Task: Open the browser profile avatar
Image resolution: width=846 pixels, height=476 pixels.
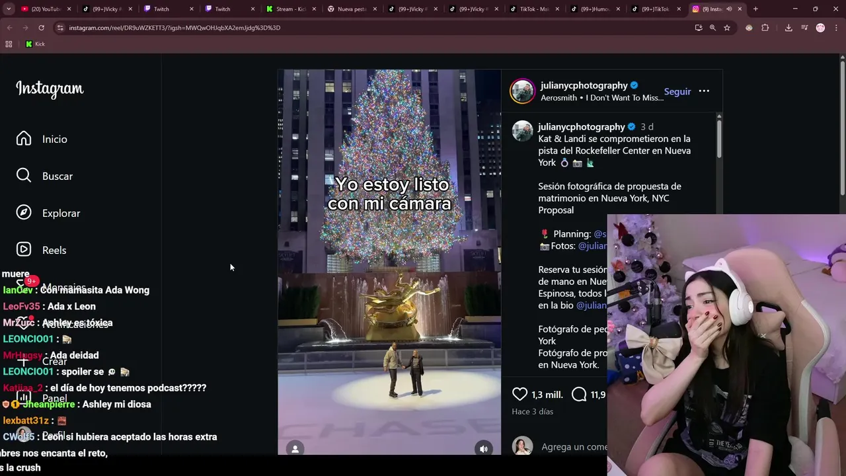Action: [x=820, y=28]
